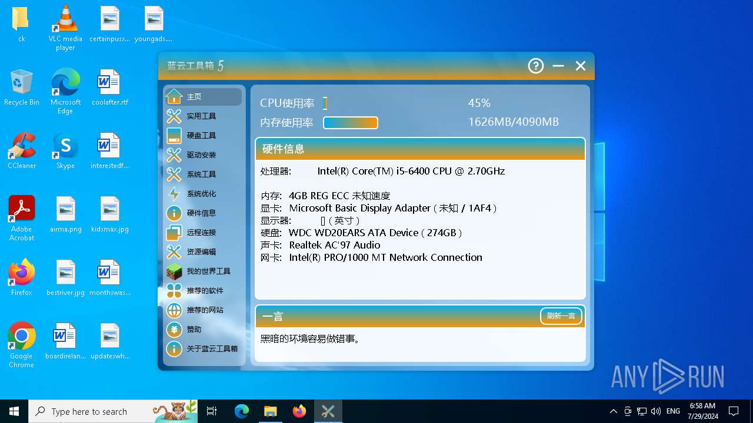753x423 pixels.
Task: Click the Realtek AC'97 Audio line
Action: [320, 246]
